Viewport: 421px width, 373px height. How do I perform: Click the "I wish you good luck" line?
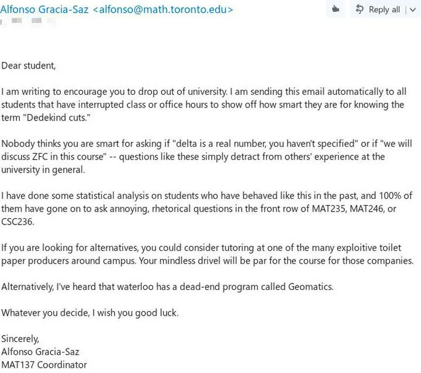pos(135,313)
